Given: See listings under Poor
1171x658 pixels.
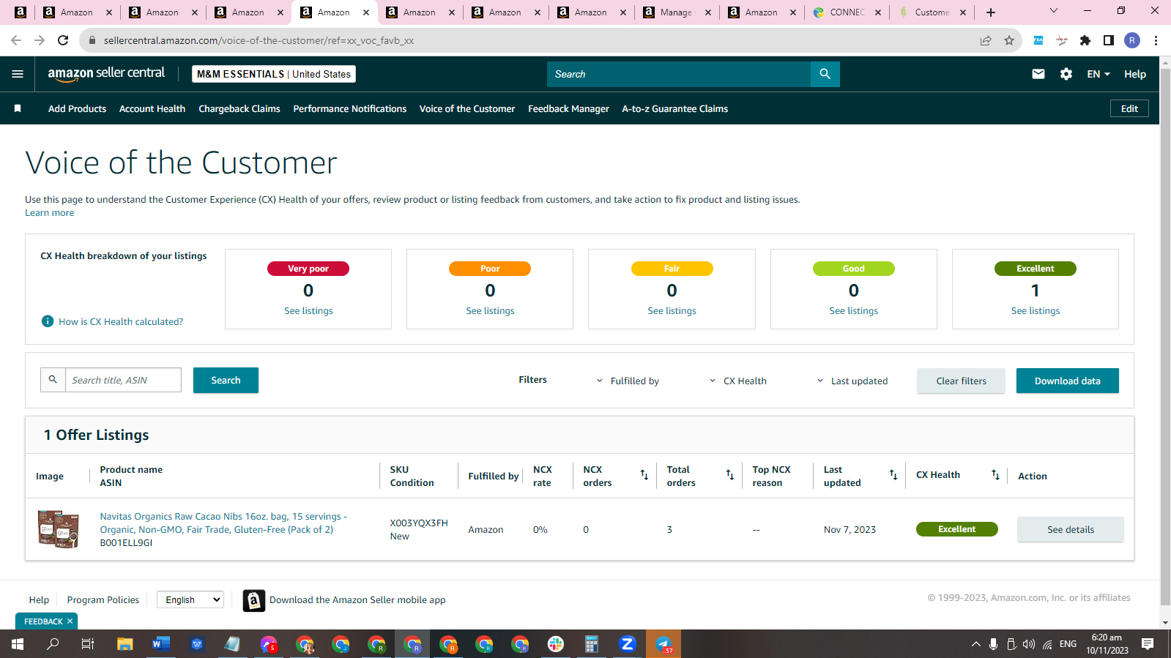Looking at the screenshot, I should pos(490,311).
